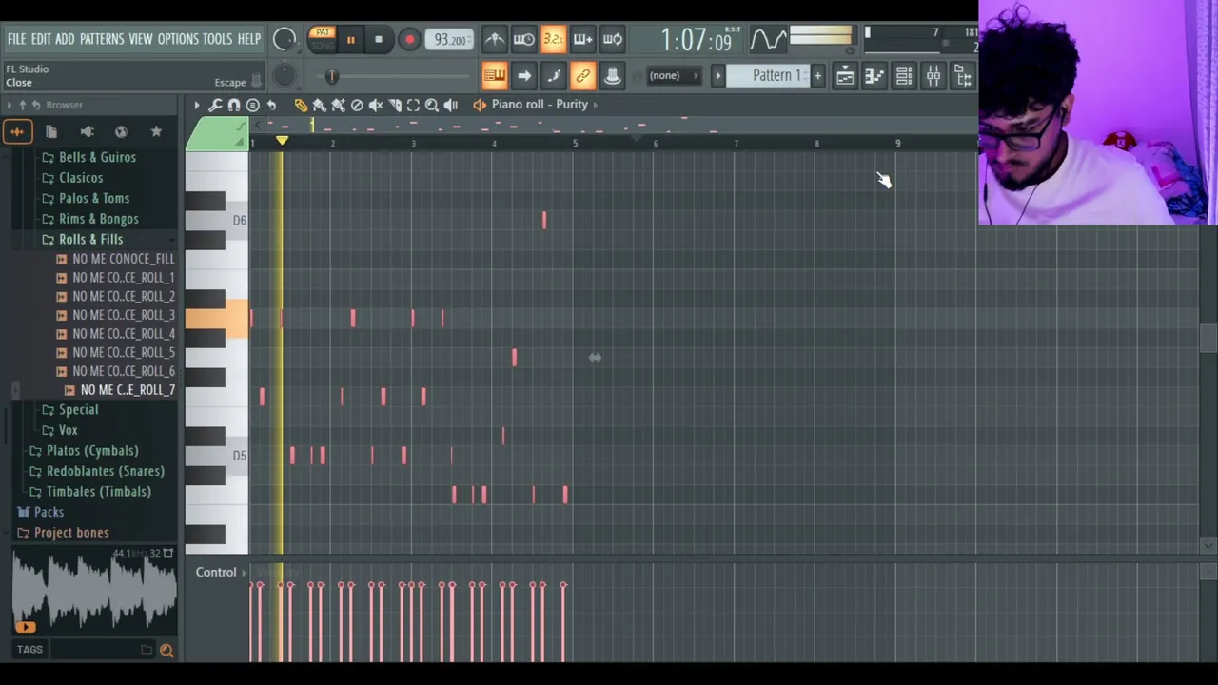Pause playback with the pause button
Viewport: 1218px width, 685px height.
pos(350,40)
